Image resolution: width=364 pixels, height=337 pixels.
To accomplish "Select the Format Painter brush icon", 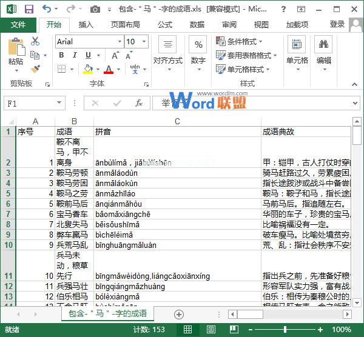I will 35,69.
